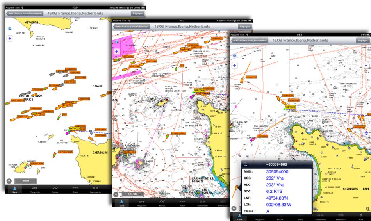The height and width of the screenshot is (221, 371).
Task: Open the Routes tab in the middle window
Action: click(x=162, y=203)
